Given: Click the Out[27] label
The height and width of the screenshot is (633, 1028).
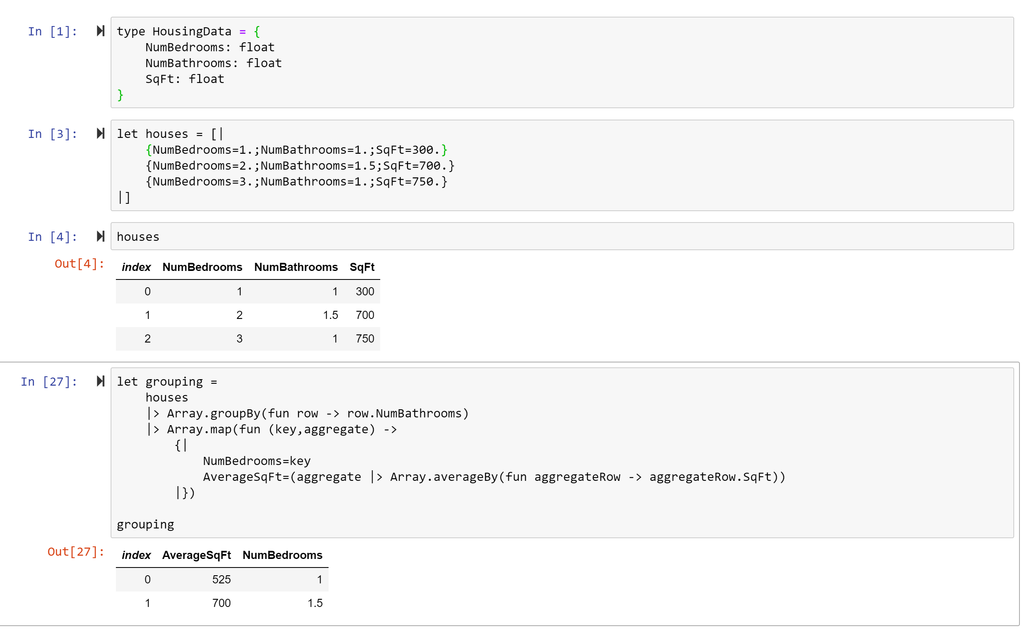Looking at the screenshot, I should (75, 552).
